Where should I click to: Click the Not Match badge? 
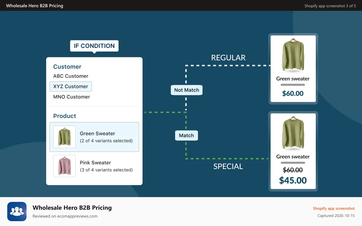pos(187,90)
